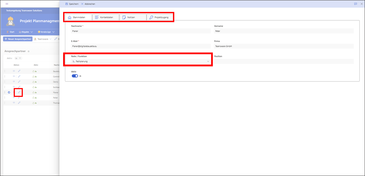Expand the Abgabe menu
365x176 pixels.
click(x=25, y=32)
